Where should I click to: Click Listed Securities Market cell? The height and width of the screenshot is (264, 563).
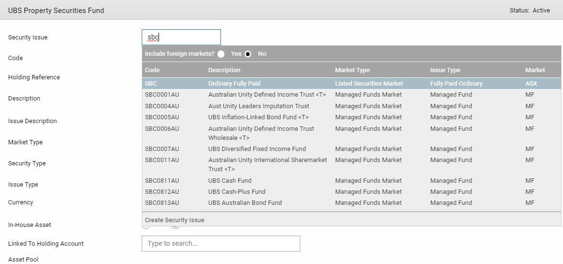(369, 84)
